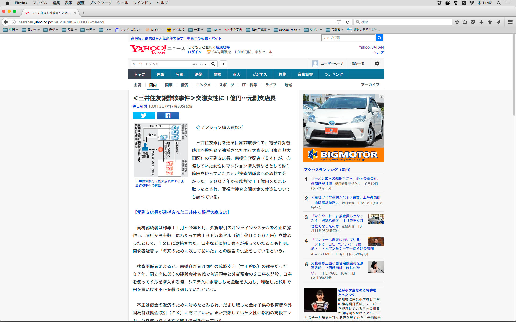Open the Firefox hamburger menu
This screenshot has height=322, width=516.
pyautogui.click(x=510, y=22)
